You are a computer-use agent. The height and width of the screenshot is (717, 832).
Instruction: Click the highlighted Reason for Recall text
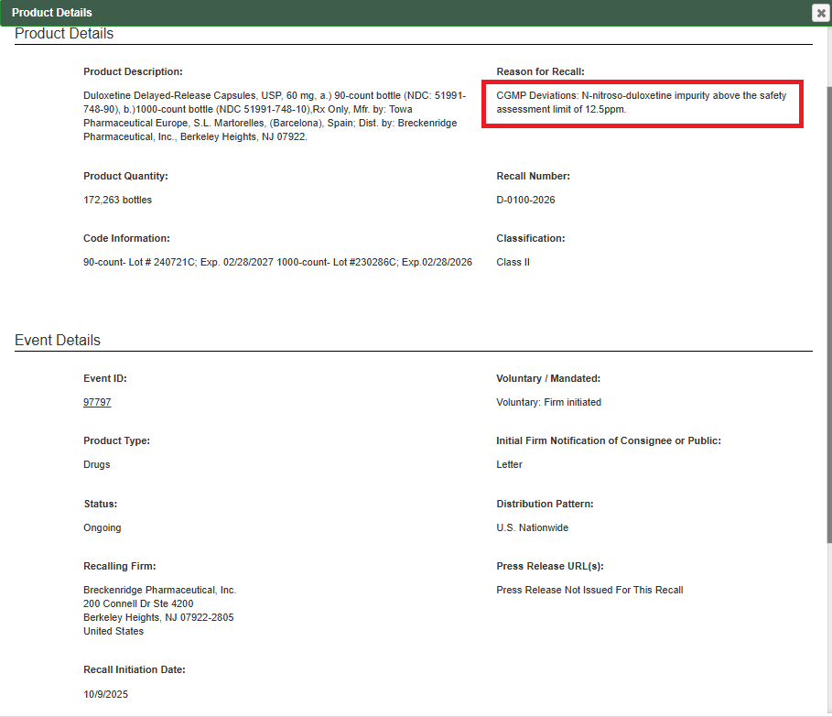tap(641, 102)
